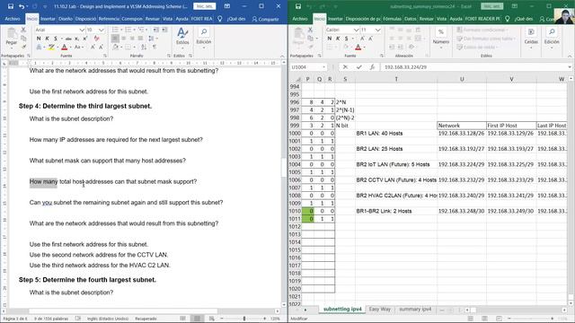Screen dimensions: 575x323
Task: Click the Excel Name Box showing U1004
Action: click(308, 67)
